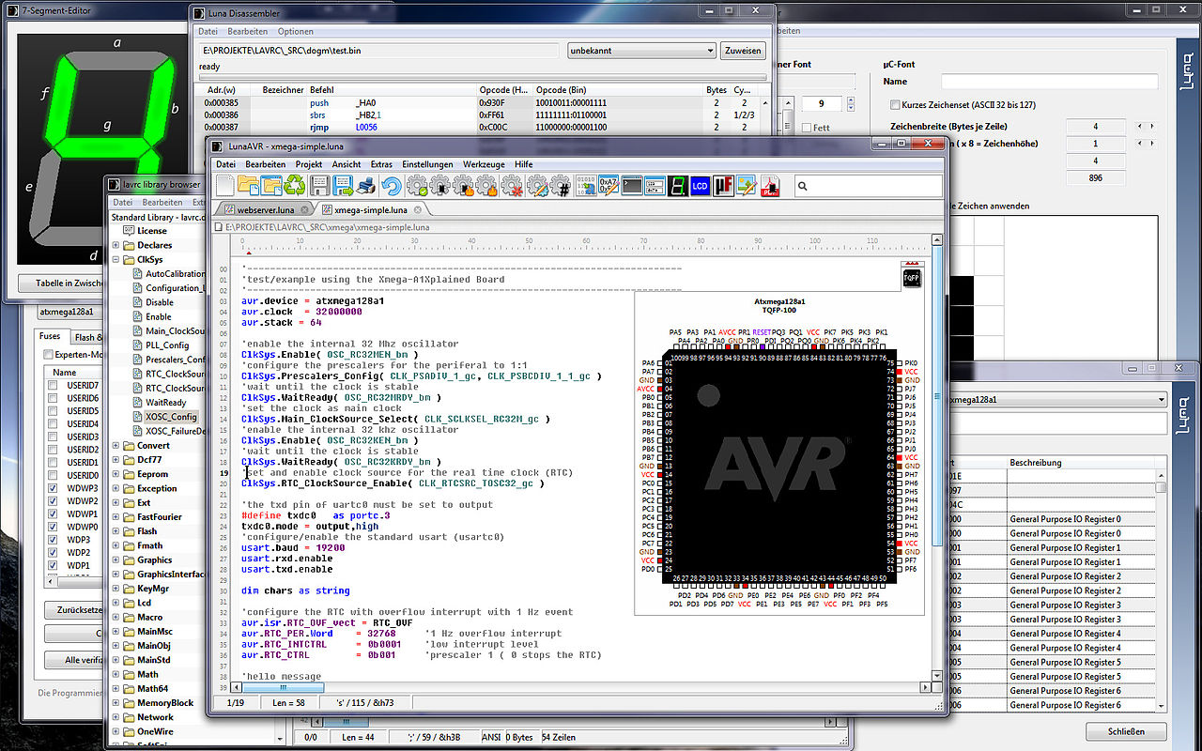
Task: Click the Zuweisen button
Action: [744, 51]
